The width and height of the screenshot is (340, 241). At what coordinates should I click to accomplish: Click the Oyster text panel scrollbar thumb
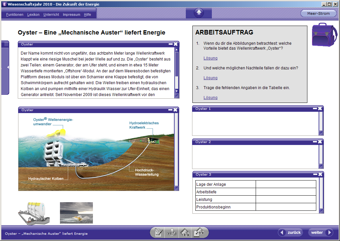177,64
